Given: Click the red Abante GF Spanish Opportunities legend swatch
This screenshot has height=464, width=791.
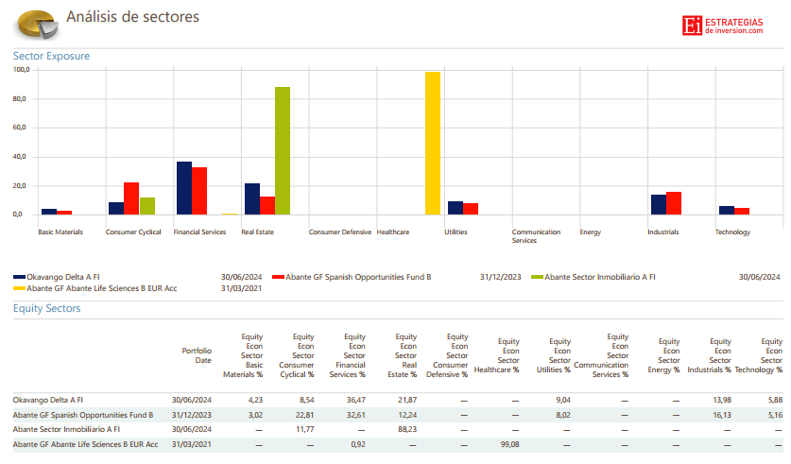Looking at the screenshot, I should point(279,277).
